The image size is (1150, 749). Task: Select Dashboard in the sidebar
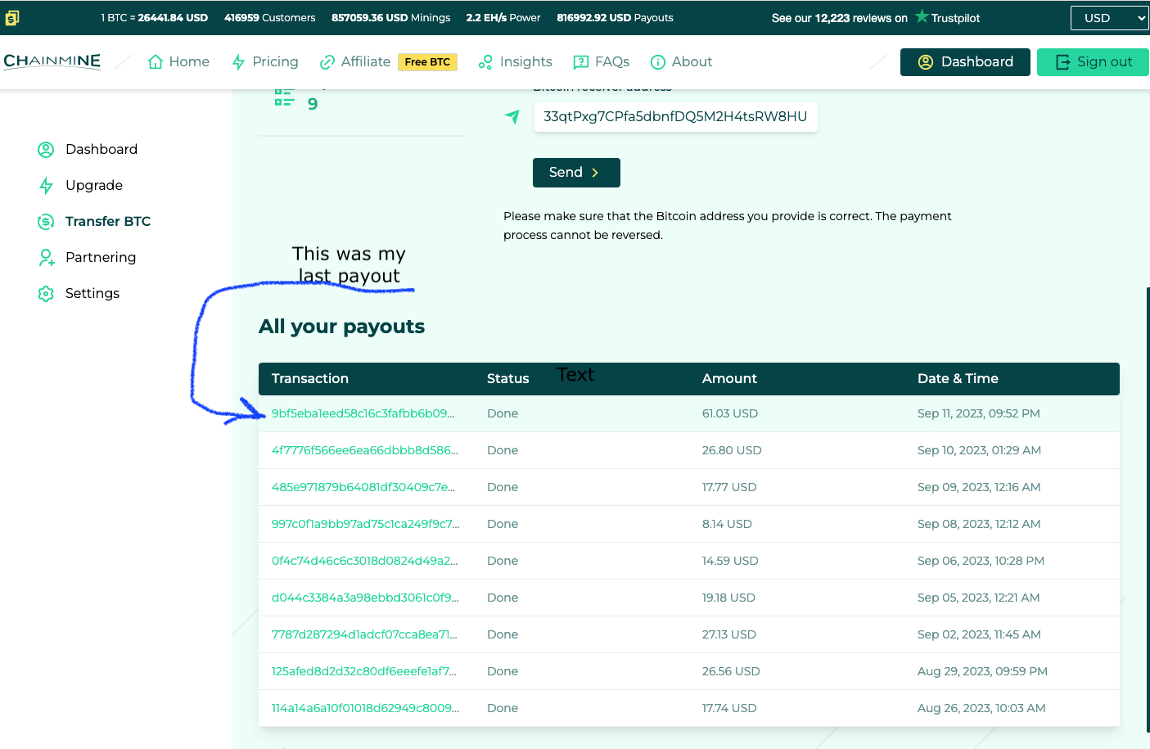click(x=88, y=150)
